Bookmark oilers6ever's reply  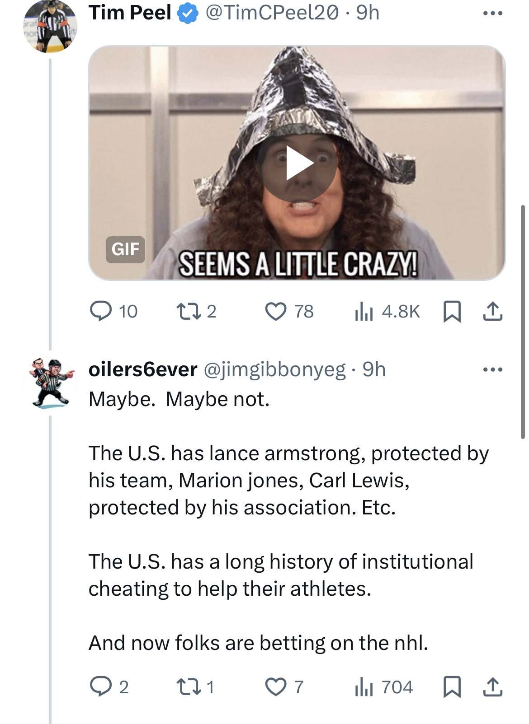[452, 687]
